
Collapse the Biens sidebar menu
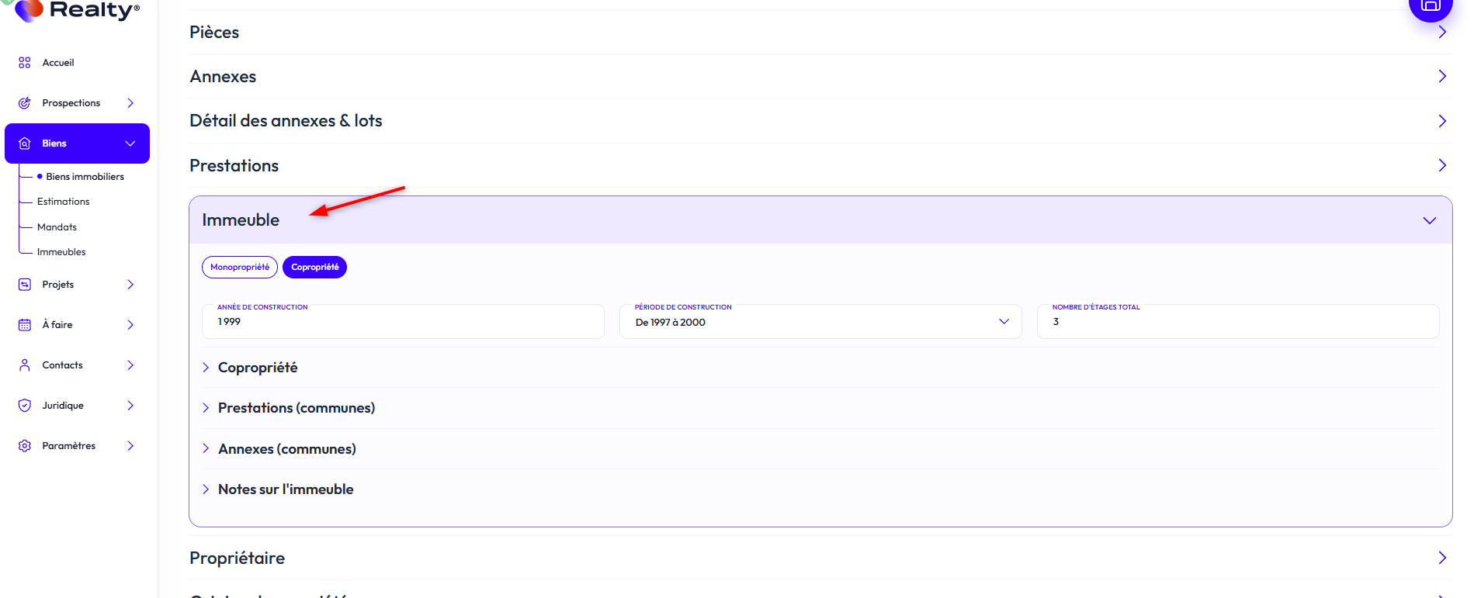tap(130, 143)
